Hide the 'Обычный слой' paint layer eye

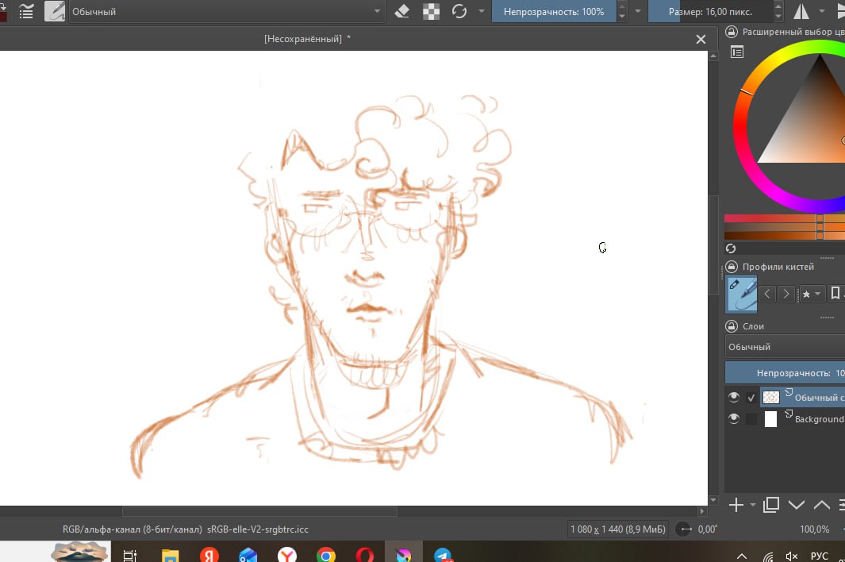pyautogui.click(x=733, y=398)
